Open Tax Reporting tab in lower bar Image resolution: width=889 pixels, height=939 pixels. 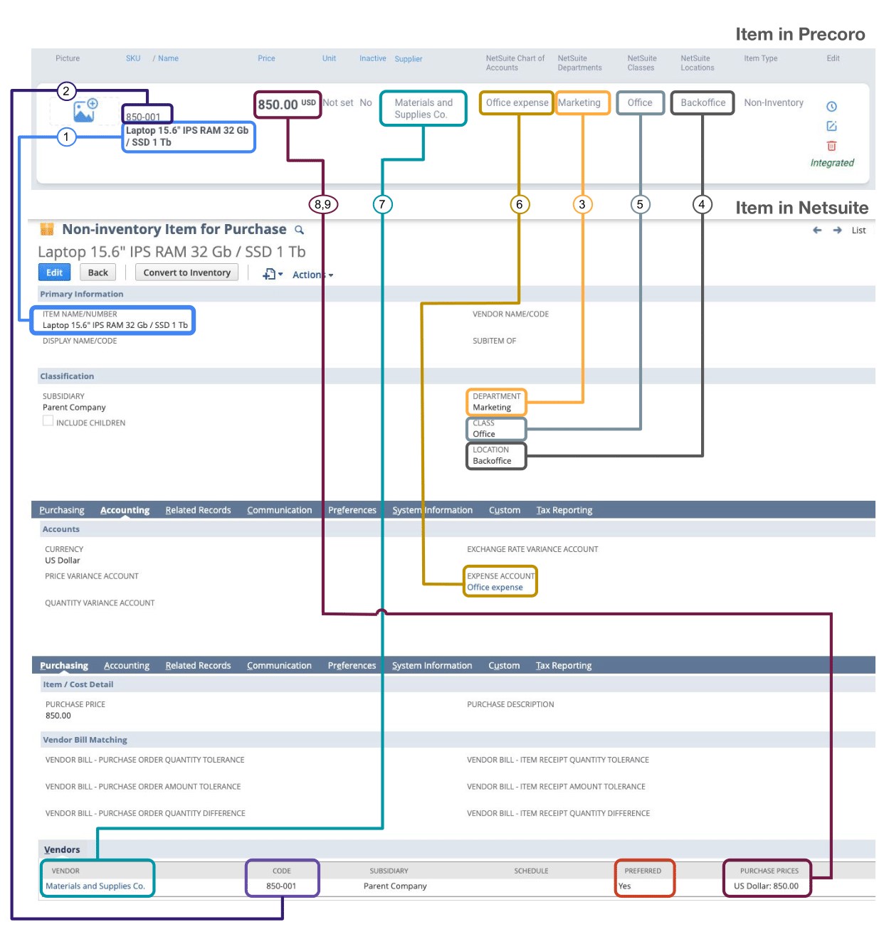[x=564, y=666]
